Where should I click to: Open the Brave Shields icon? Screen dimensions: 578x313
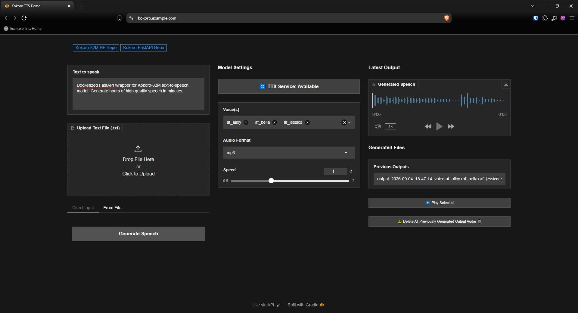coord(446,18)
